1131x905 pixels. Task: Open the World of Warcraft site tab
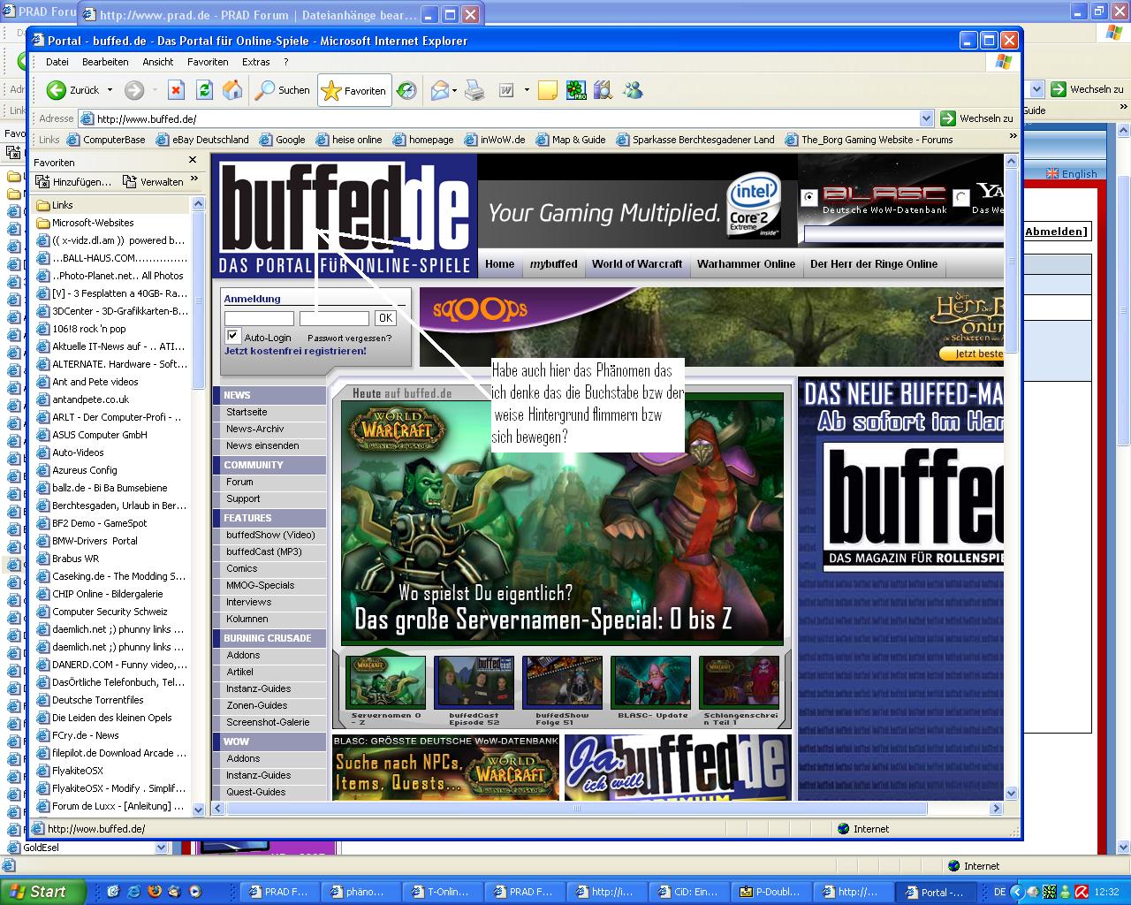coord(636,264)
